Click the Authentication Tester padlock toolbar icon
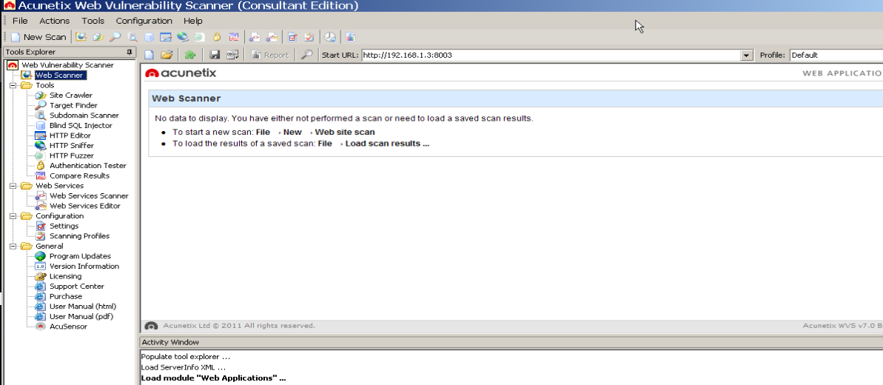 [216, 37]
